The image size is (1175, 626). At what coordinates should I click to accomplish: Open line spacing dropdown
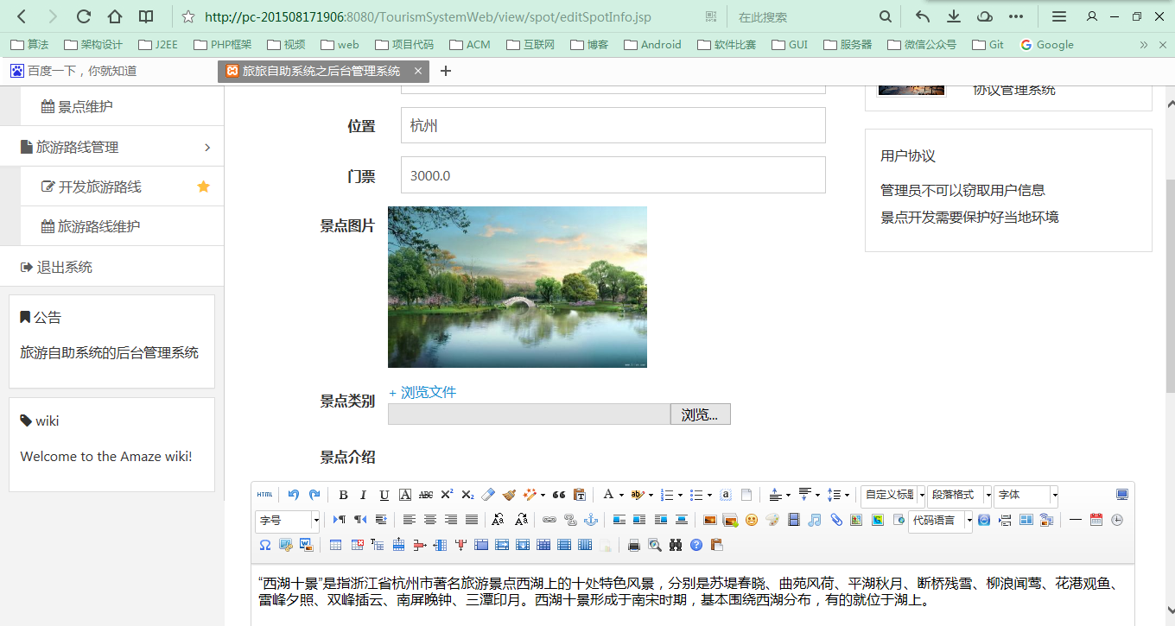tap(848, 496)
